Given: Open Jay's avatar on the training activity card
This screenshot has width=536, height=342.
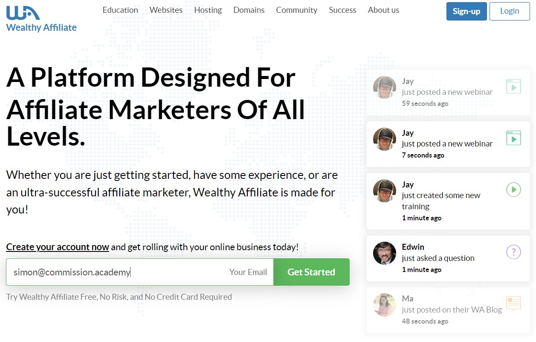Looking at the screenshot, I should (x=385, y=191).
